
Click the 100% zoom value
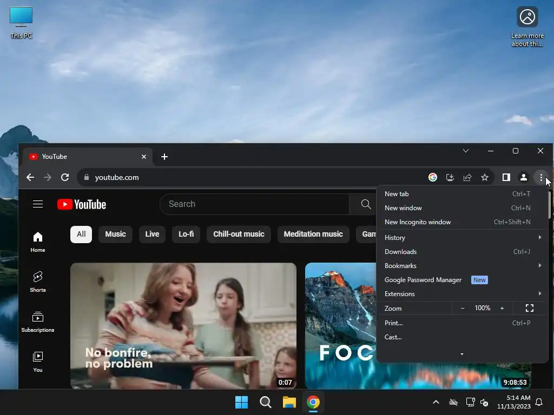point(482,308)
